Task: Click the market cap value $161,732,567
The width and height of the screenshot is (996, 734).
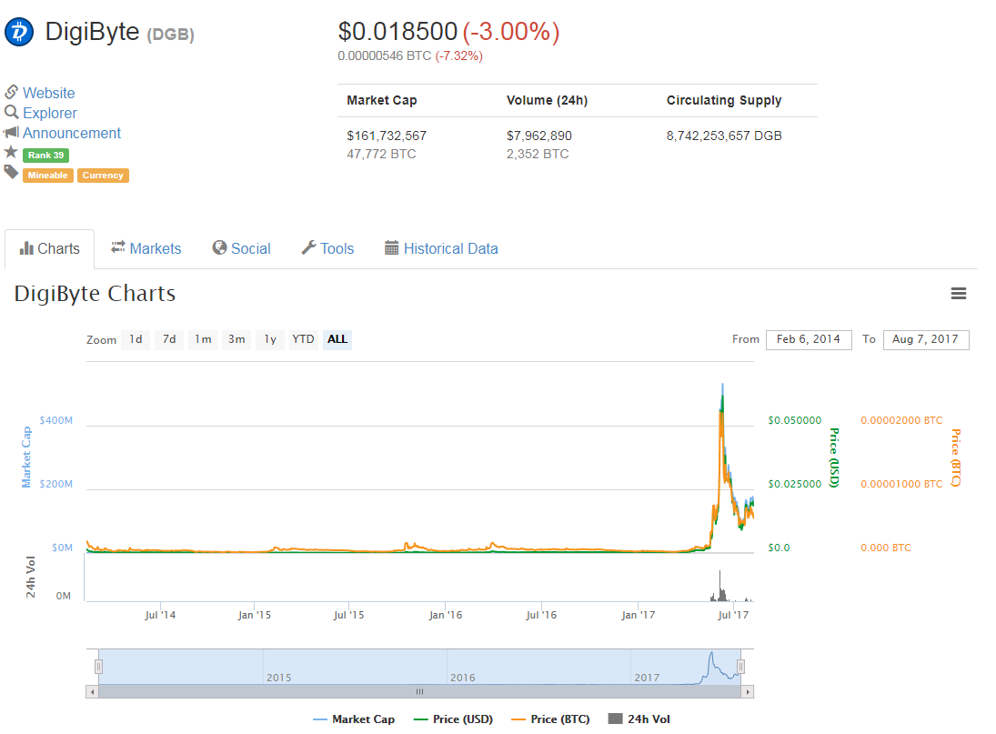Action: tap(387, 136)
